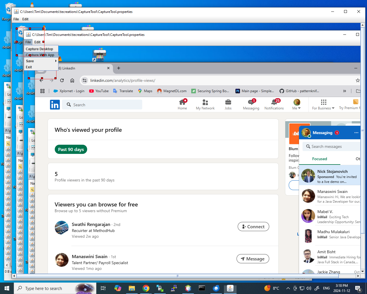Screen dimensions: 367x294
Task: Open Windows Start menu
Action: pyautogui.click(x=7, y=288)
